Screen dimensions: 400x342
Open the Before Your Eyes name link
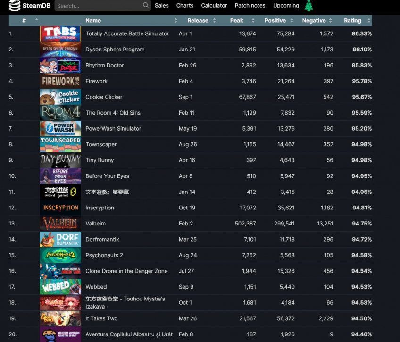(x=107, y=176)
